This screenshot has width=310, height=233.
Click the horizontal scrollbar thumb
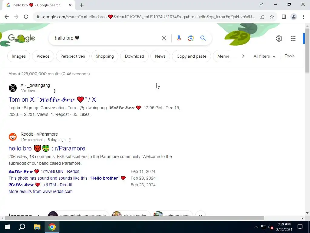[x=134, y=218]
